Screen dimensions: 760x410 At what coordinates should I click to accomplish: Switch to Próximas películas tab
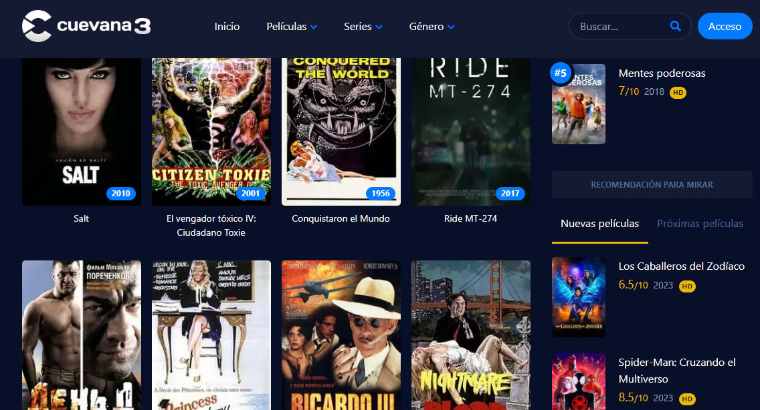click(x=700, y=224)
